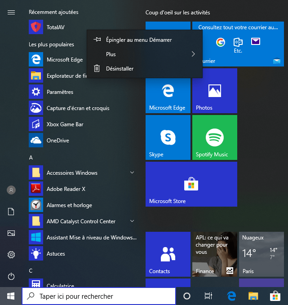Click the letter C section header
Image resolution: width=288 pixels, height=305 pixels.
click(x=31, y=271)
